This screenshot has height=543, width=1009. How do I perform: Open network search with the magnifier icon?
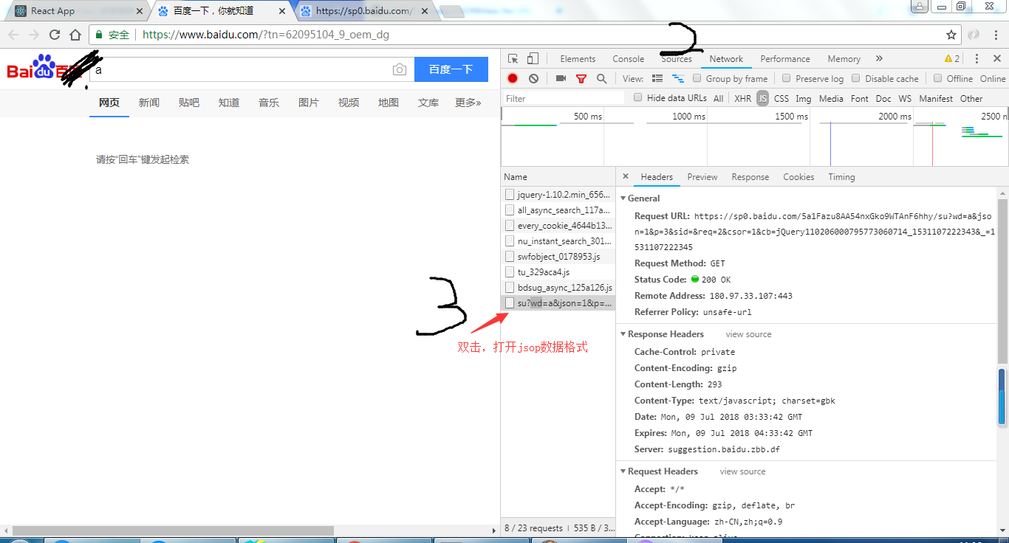pyautogui.click(x=601, y=79)
